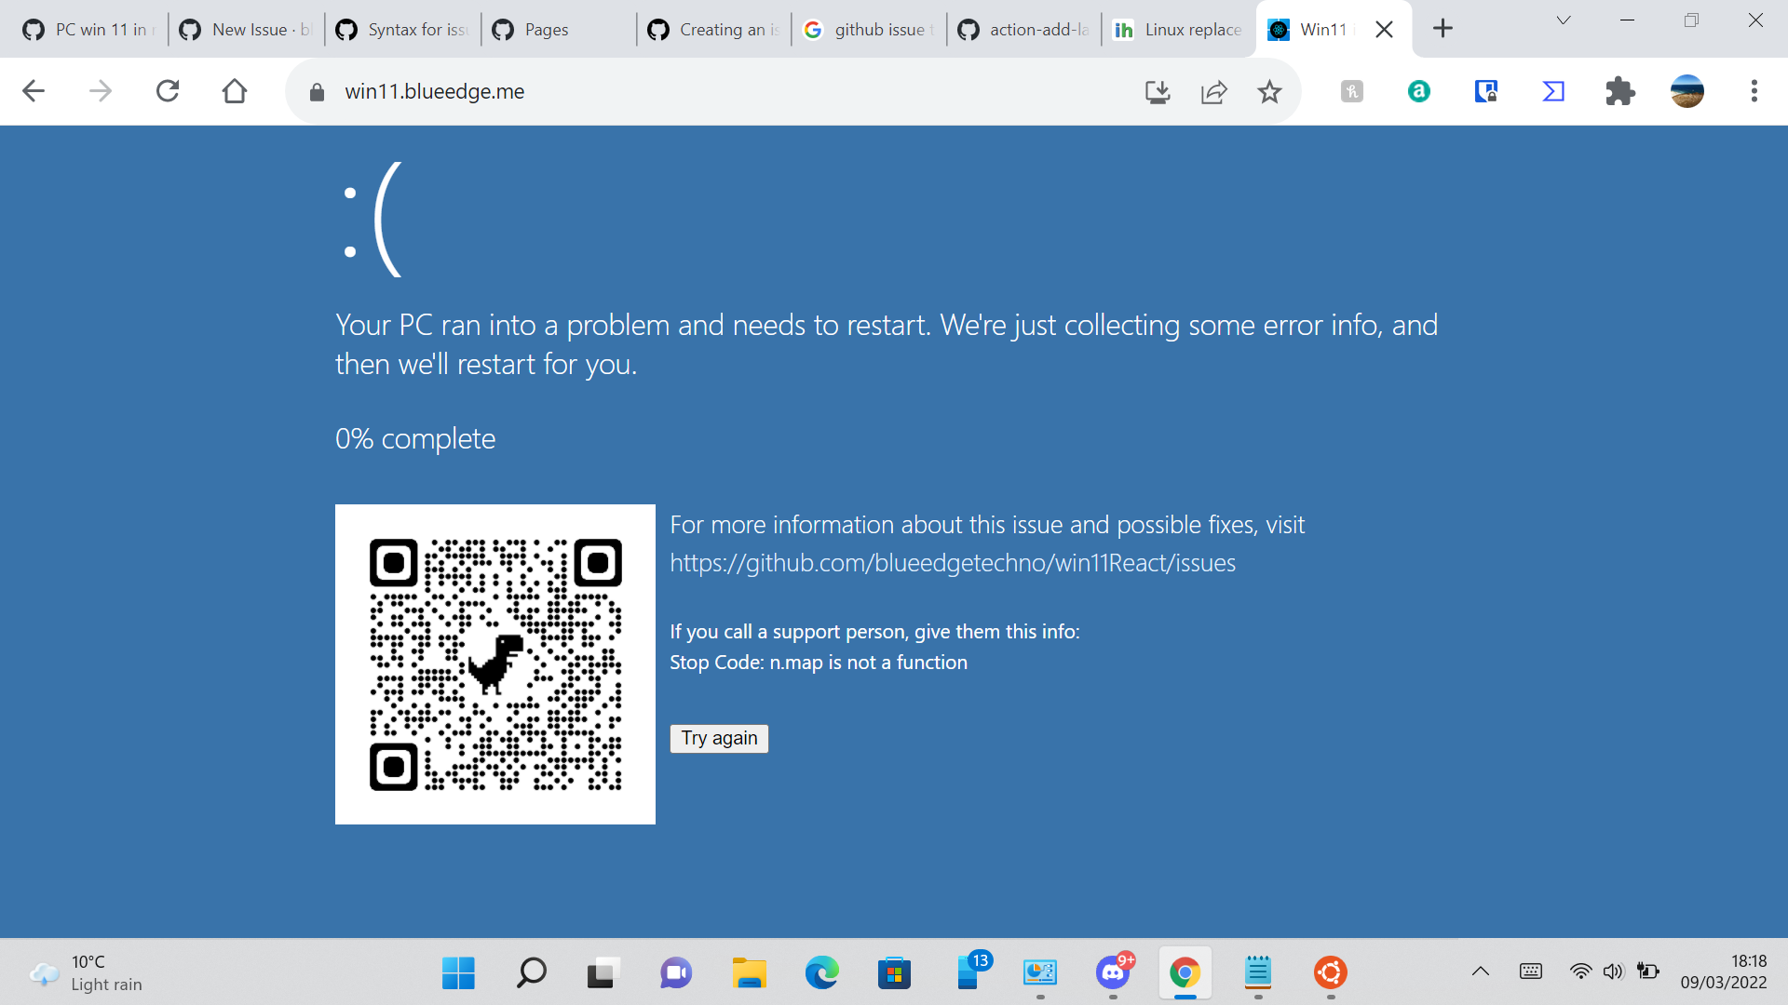Open Microsoft Edge from the taskbar

pyautogui.click(x=822, y=973)
